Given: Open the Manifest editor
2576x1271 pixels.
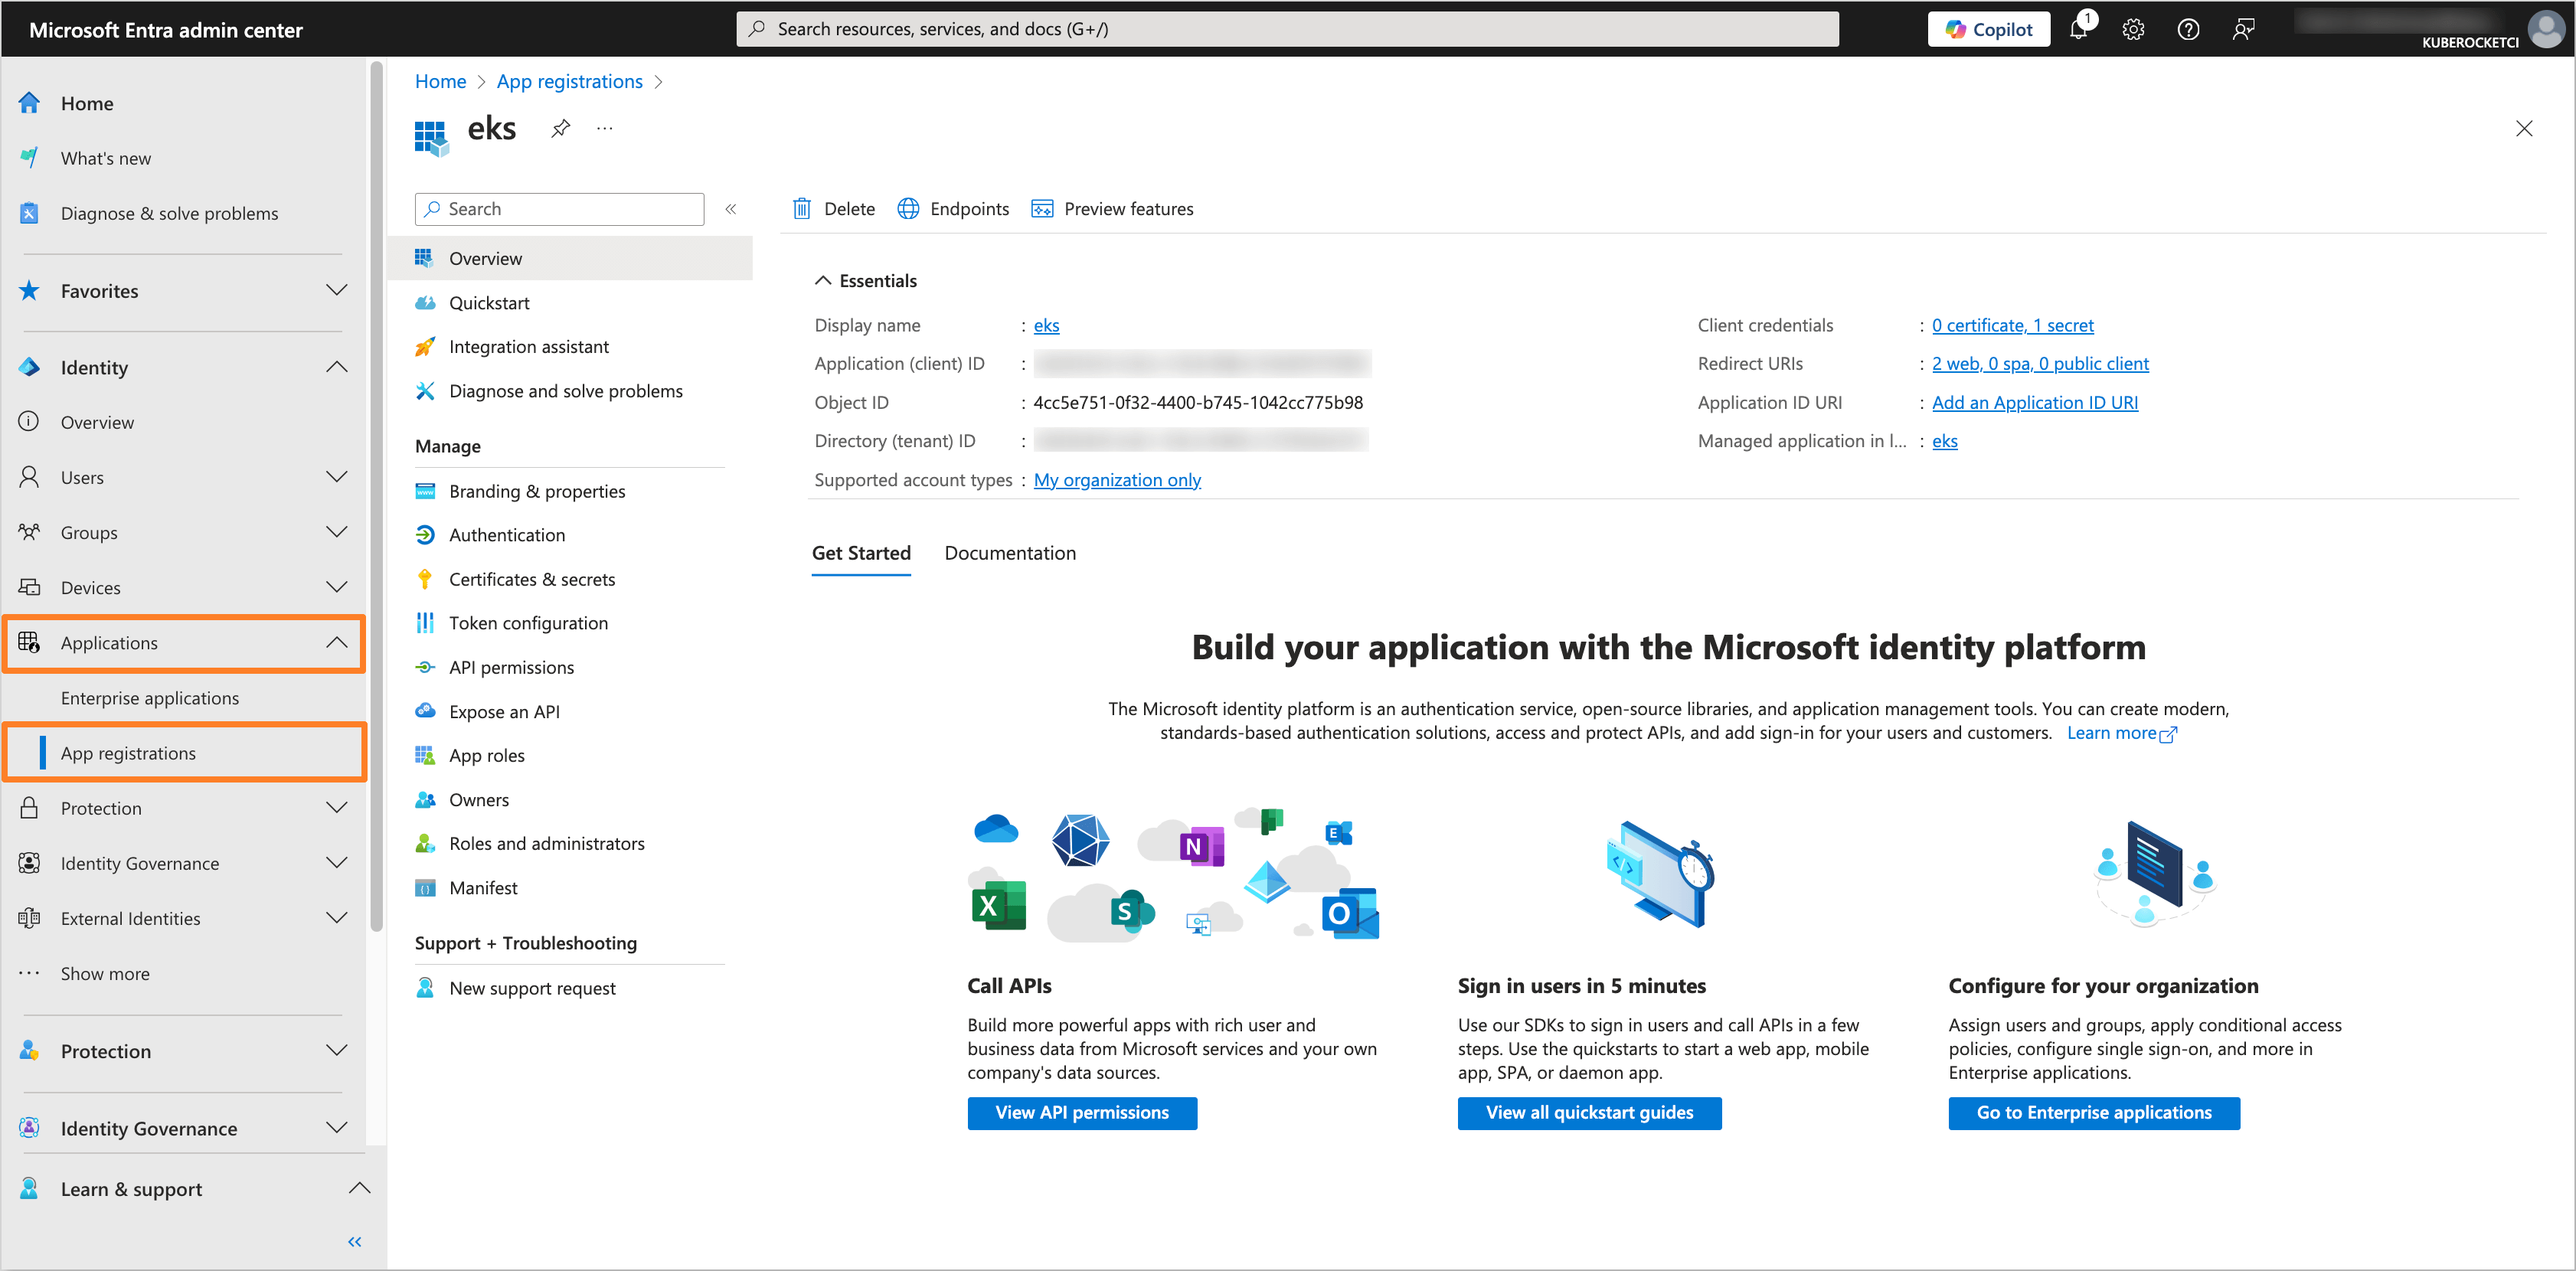Looking at the screenshot, I should tap(483, 887).
